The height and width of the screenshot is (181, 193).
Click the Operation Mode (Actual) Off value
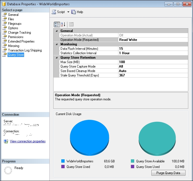pos(153,35)
